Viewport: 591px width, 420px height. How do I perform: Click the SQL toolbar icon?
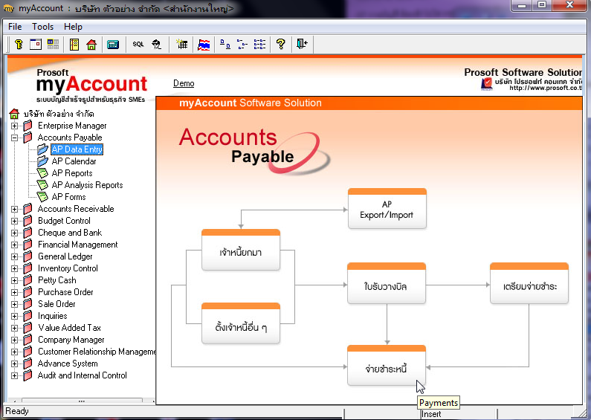pyautogui.click(x=138, y=45)
